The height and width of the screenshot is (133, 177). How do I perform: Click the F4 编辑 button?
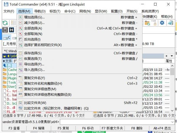(39, 128)
